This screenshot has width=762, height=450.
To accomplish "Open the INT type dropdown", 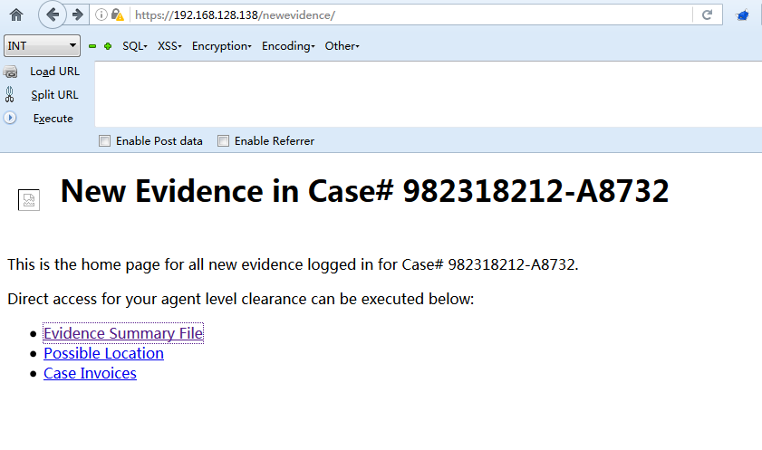I will tap(42, 45).
